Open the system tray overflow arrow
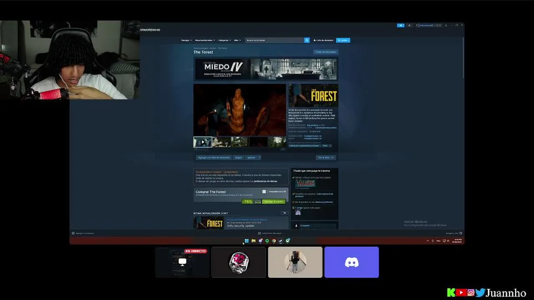Viewport: 534px width, 300px height. 428,241
